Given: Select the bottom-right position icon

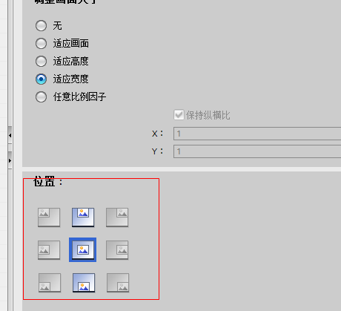Looking at the screenshot, I should 118,283.
